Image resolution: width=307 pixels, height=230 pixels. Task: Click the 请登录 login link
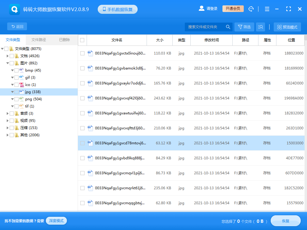pyautogui.click(x=212, y=9)
